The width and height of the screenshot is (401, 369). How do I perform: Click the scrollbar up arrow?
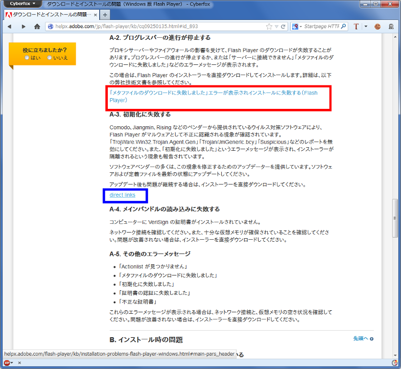[x=395, y=37]
